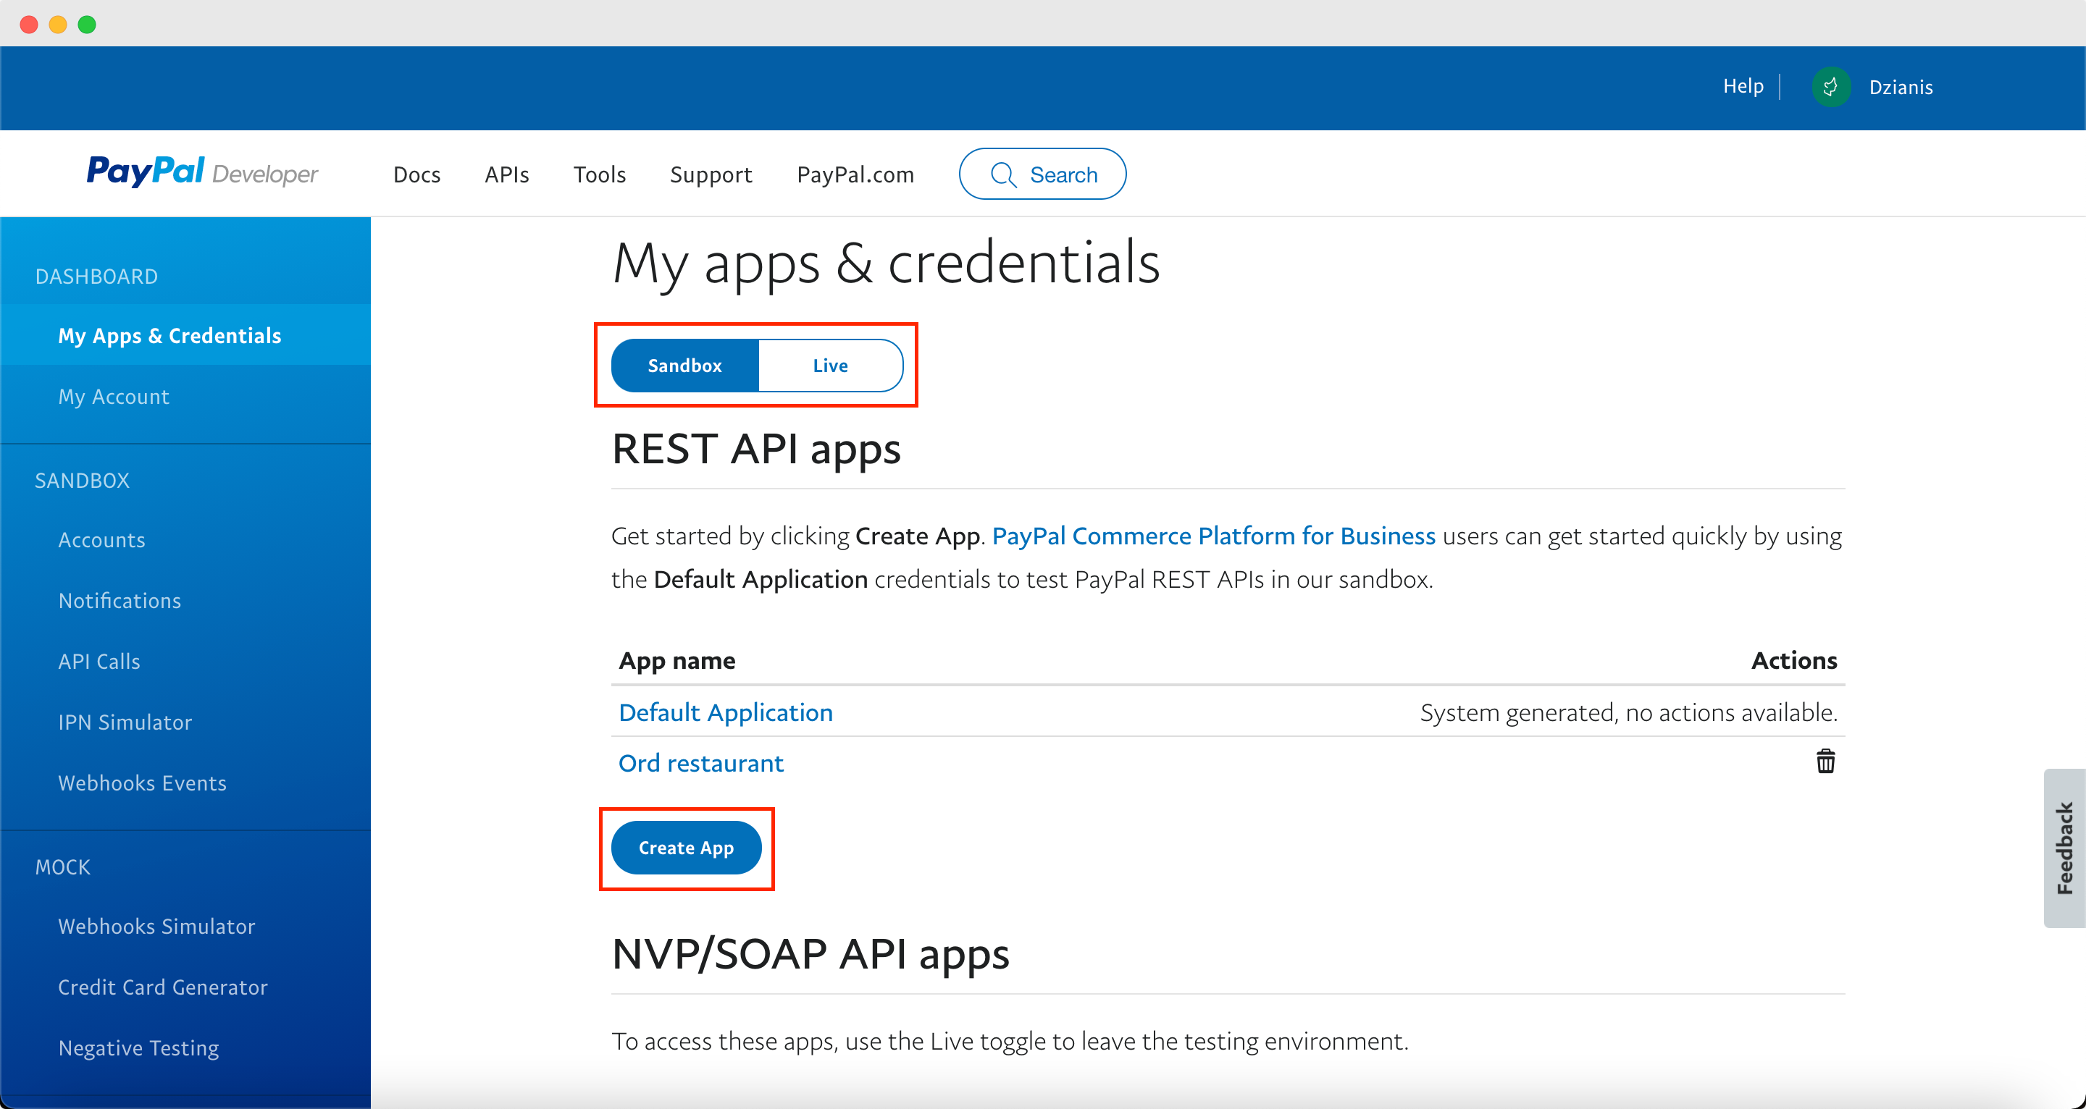This screenshot has width=2086, height=1109.
Task: Open the Ord restaurant app link
Action: (x=701, y=762)
